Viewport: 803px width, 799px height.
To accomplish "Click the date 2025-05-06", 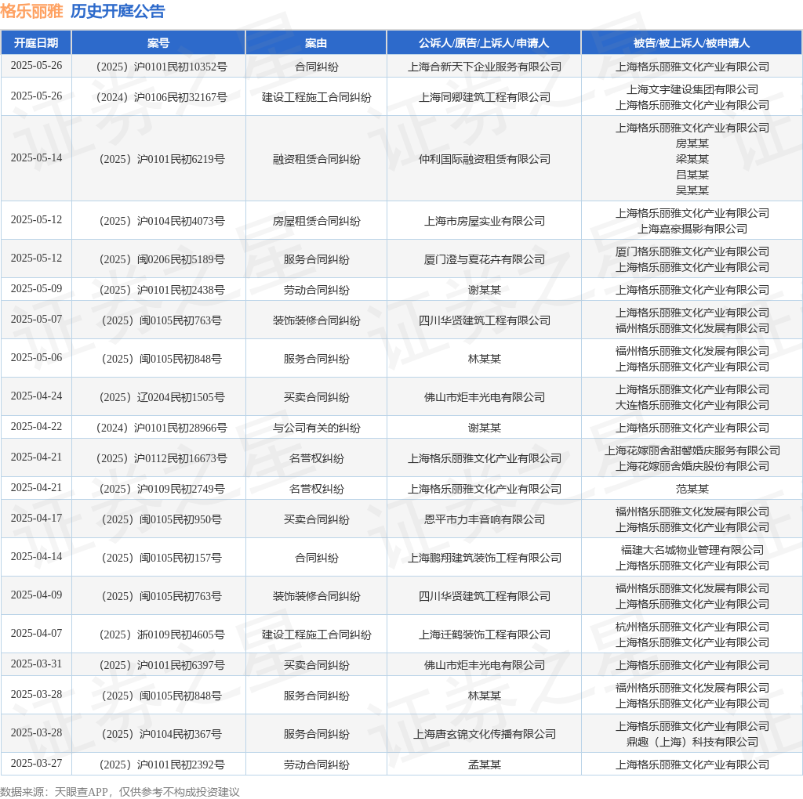I will (36, 357).
